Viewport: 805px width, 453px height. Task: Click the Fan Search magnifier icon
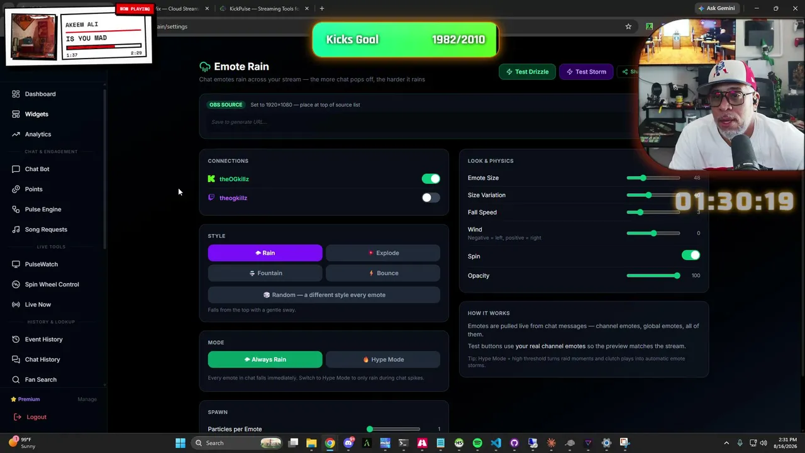point(16,379)
